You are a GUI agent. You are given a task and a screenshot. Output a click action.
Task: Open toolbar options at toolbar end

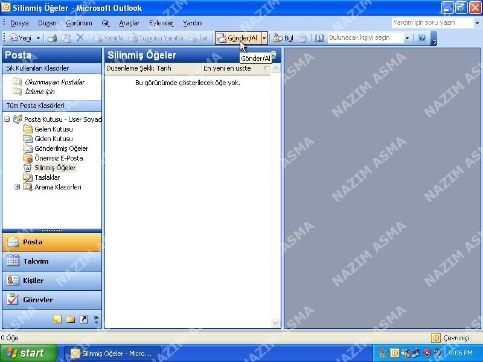433,38
